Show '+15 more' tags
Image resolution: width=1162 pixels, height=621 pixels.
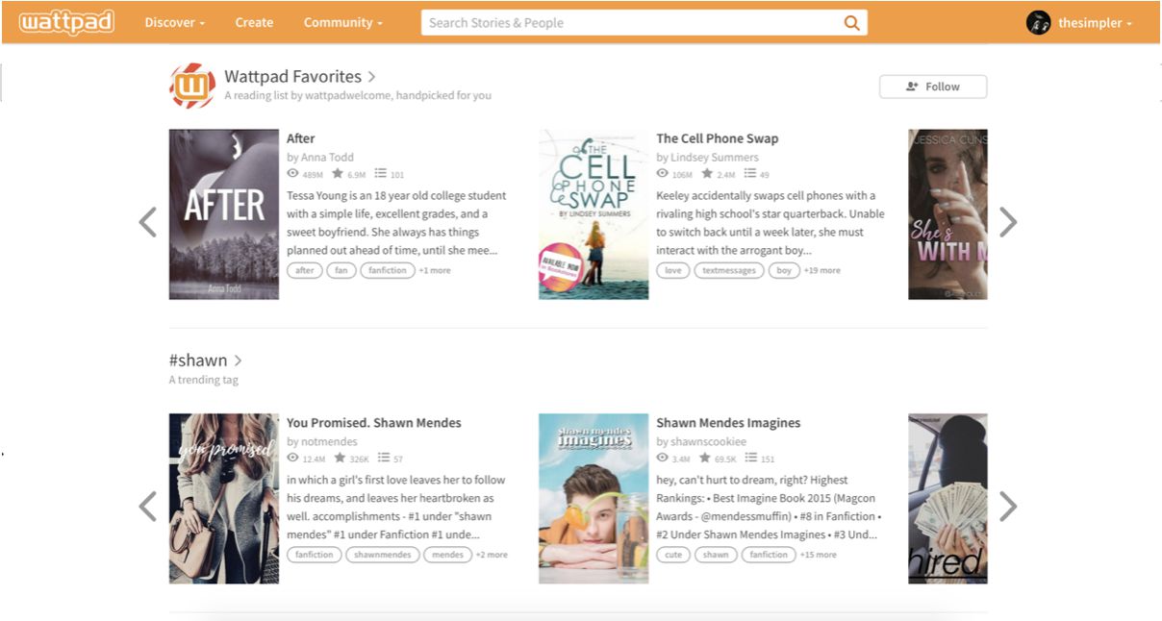click(819, 555)
